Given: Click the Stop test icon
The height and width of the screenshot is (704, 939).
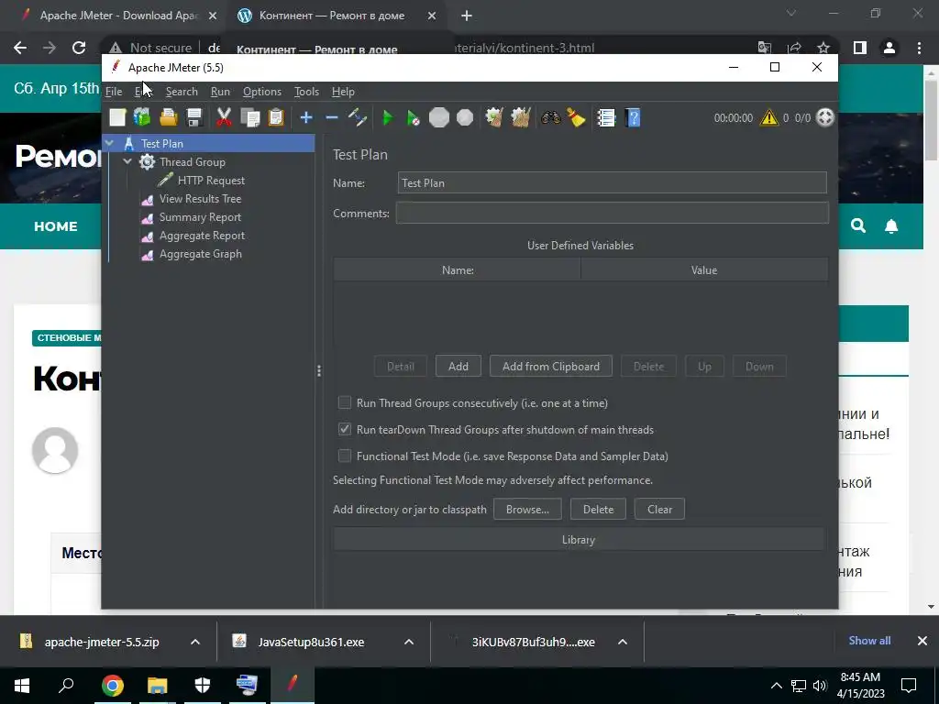Looking at the screenshot, I should click(439, 117).
